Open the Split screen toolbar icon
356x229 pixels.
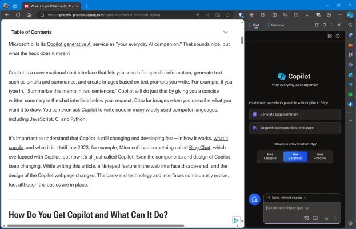point(274,15)
